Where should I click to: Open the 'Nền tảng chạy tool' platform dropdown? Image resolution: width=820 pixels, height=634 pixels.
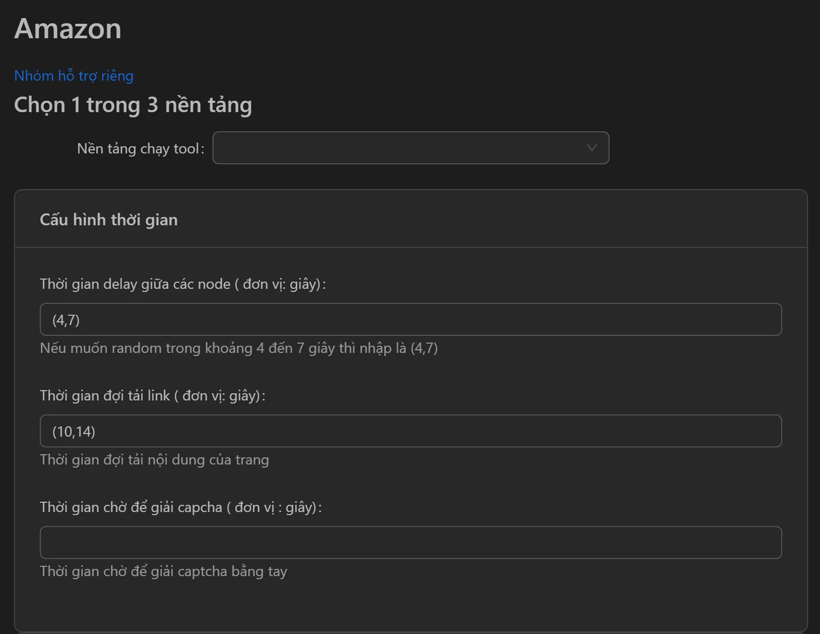tap(411, 148)
